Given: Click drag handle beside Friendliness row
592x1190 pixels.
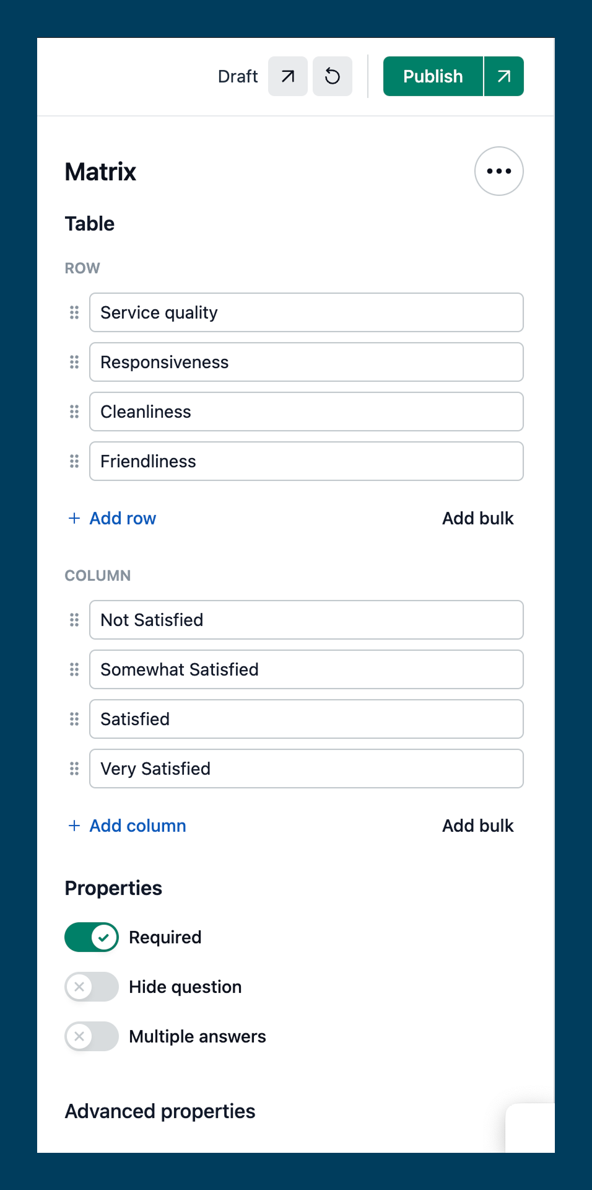Looking at the screenshot, I should coord(74,461).
